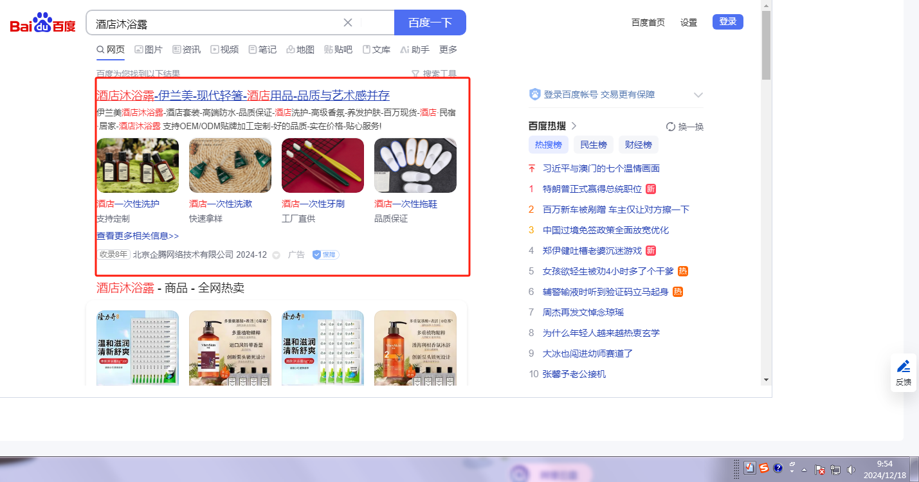Screen dimensions: 919x482
Task: Click the Sogou input method tray icon
Action: click(764, 468)
